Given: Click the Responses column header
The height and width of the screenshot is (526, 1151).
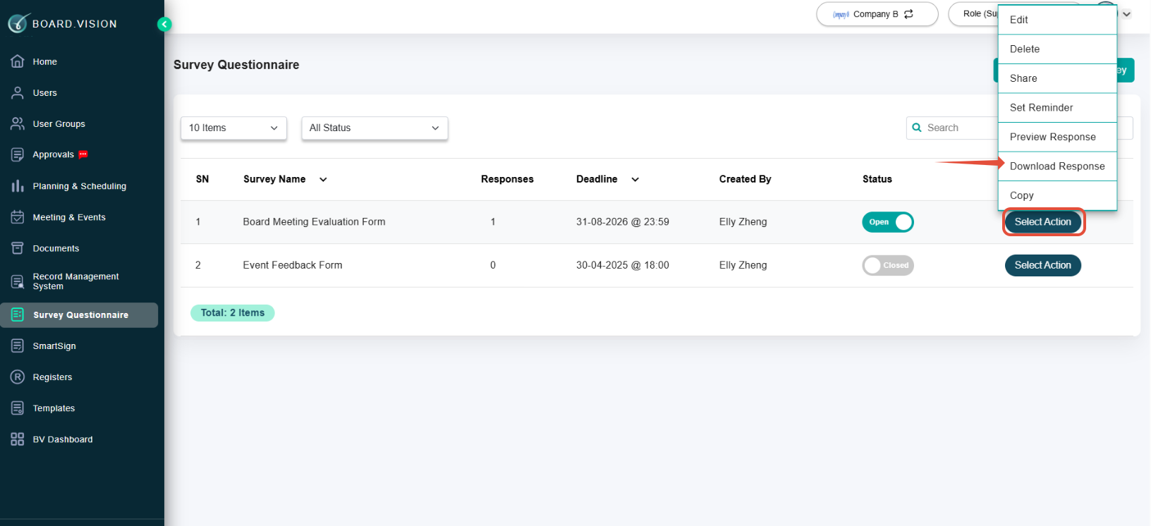Looking at the screenshot, I should point(507,179).
